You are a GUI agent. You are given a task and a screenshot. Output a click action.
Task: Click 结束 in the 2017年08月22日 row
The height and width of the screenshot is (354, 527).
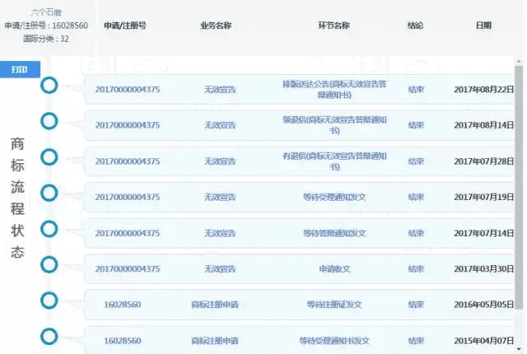tap(416, 90)
